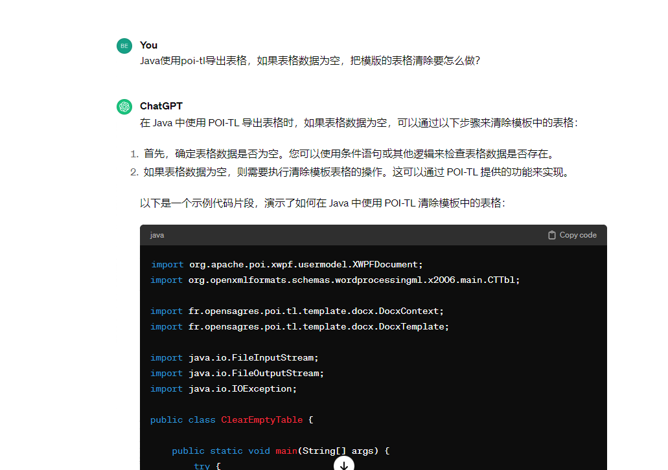This screenshot has width=668, height=470.
Task: Click the clipboard icon in the code header
Action: [552, 235]
